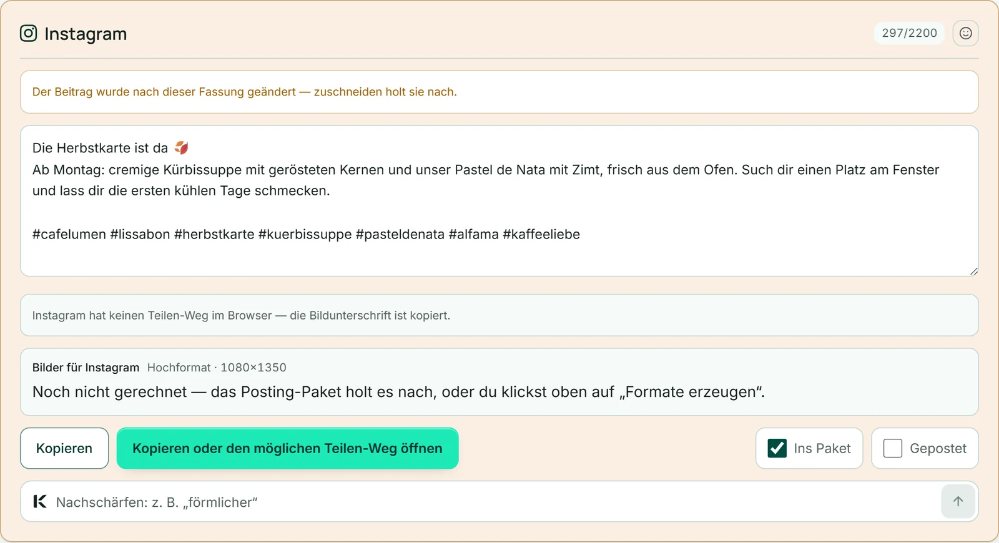Click Kopieren oder den möglichen Teilen-Weg öffnen

pos(287,448)
